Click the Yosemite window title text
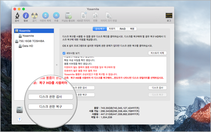 coord(93,9)
